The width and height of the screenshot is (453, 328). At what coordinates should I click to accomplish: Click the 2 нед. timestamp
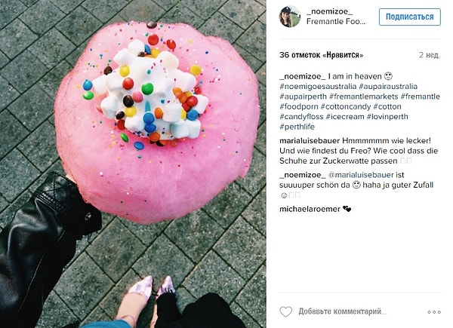tap(430, 55)
